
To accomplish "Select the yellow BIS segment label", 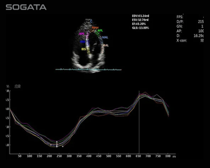I will click(x=84, y=49).
